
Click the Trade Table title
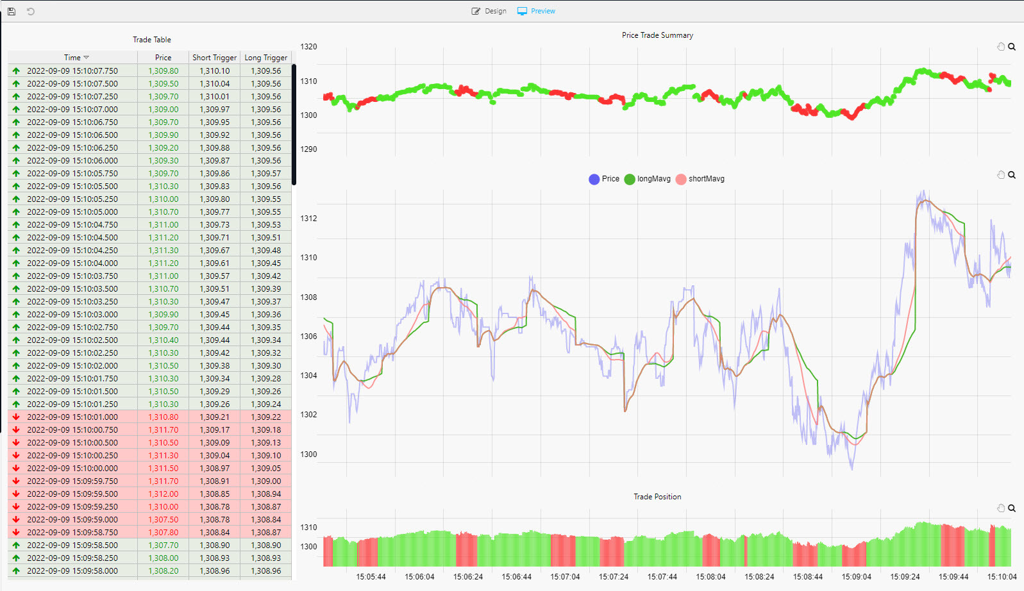[152, 40]
